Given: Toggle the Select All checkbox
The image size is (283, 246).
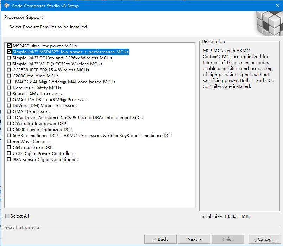Looking at the screenshot, I should pos(8,216).
